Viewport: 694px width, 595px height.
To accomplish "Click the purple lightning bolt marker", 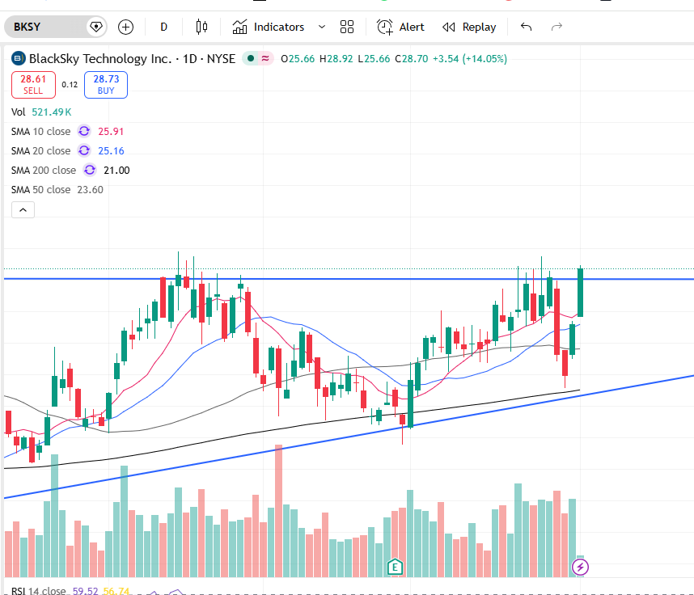I will (580, 567).
